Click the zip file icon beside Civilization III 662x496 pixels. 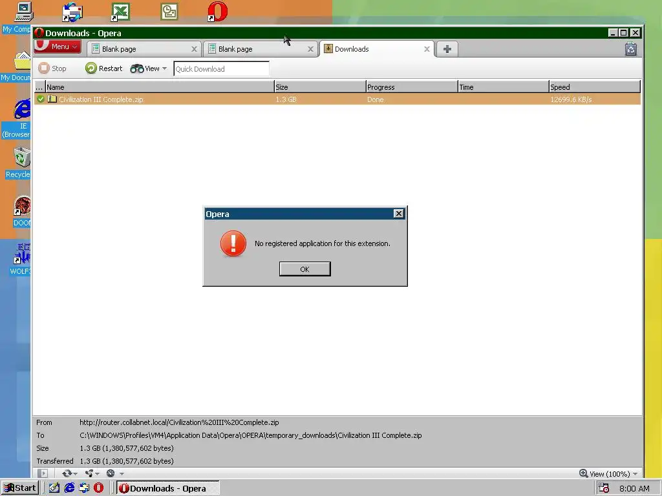pos(52,99)
